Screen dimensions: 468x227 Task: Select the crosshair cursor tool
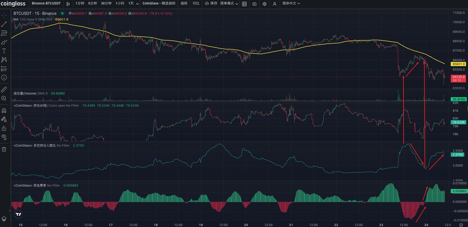click(4, 16)
